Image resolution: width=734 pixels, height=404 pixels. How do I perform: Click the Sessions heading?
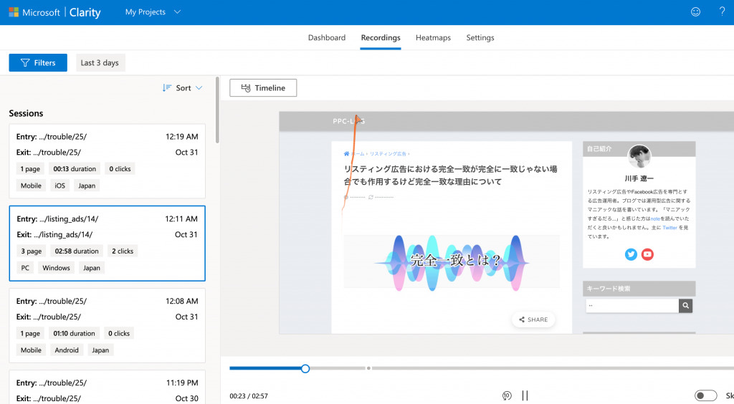[x=26, y=113]
